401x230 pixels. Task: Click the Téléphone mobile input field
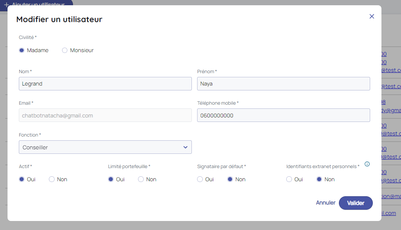point(283,116)
